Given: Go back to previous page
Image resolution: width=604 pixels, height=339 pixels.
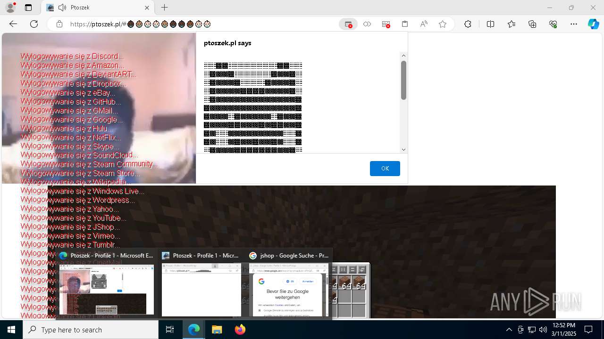Looking at the screenshot, I should [x=13, y=24].
